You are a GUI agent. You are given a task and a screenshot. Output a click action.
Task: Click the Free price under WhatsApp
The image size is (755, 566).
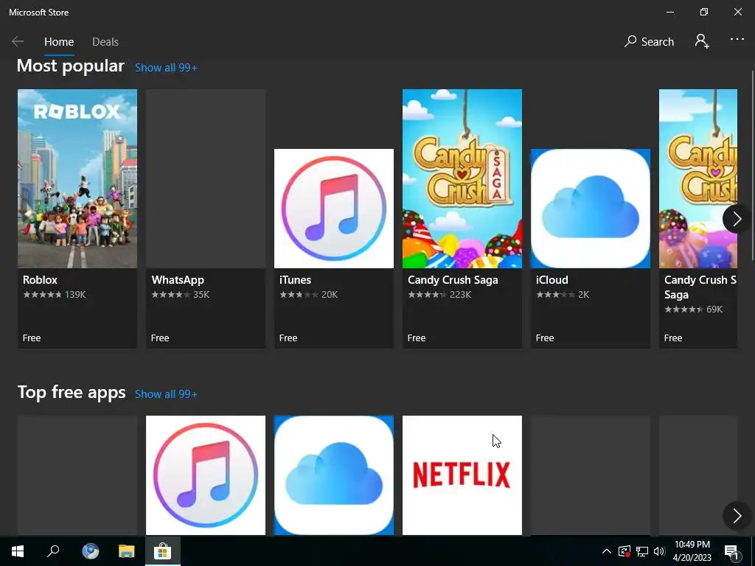pyautogui.click(x=160, y=338)
